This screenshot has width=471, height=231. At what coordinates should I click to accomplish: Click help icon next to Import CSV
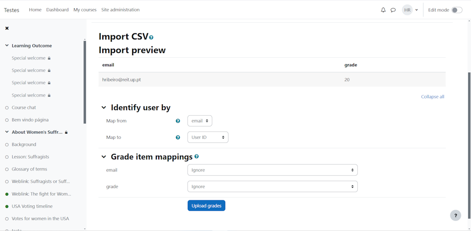coord(151,37)
